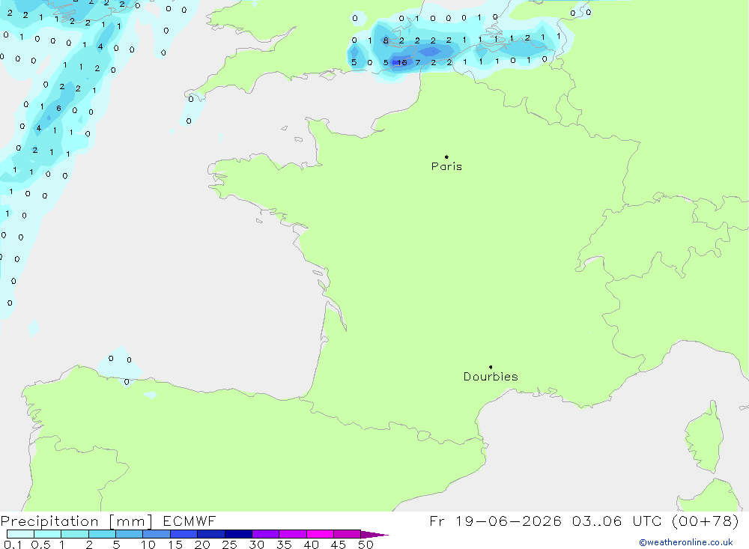Click the 2–5 mm legend swatch
This screenshot has width=749, height=549.
coord(102,534)
